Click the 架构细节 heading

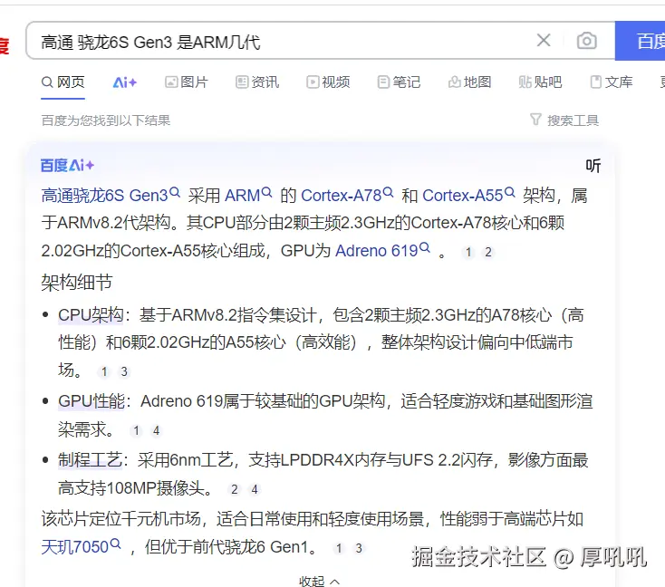tap(77, 283)
